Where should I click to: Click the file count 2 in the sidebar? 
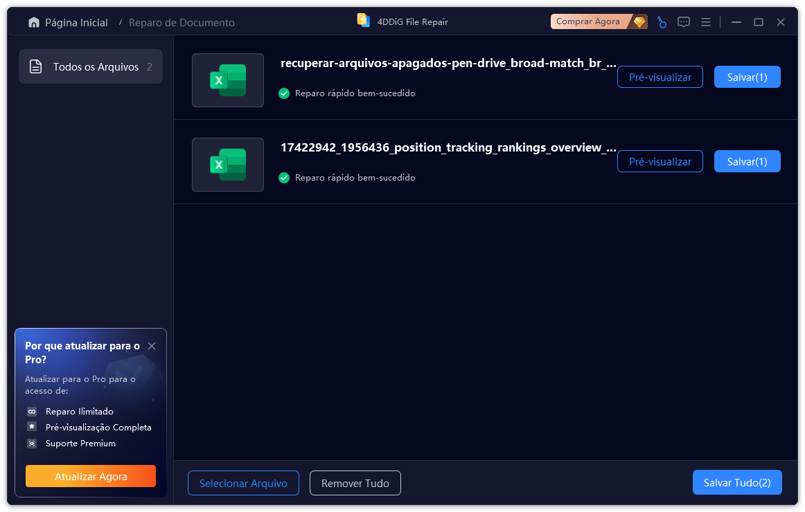150,66
